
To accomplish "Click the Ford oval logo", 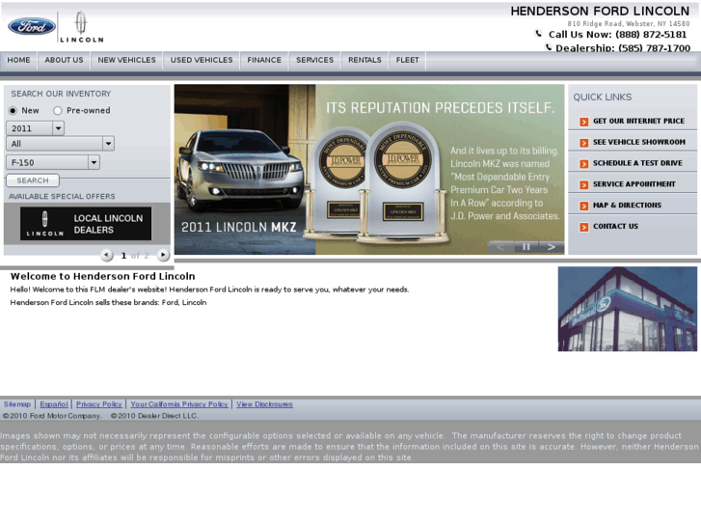I will 32,26.
